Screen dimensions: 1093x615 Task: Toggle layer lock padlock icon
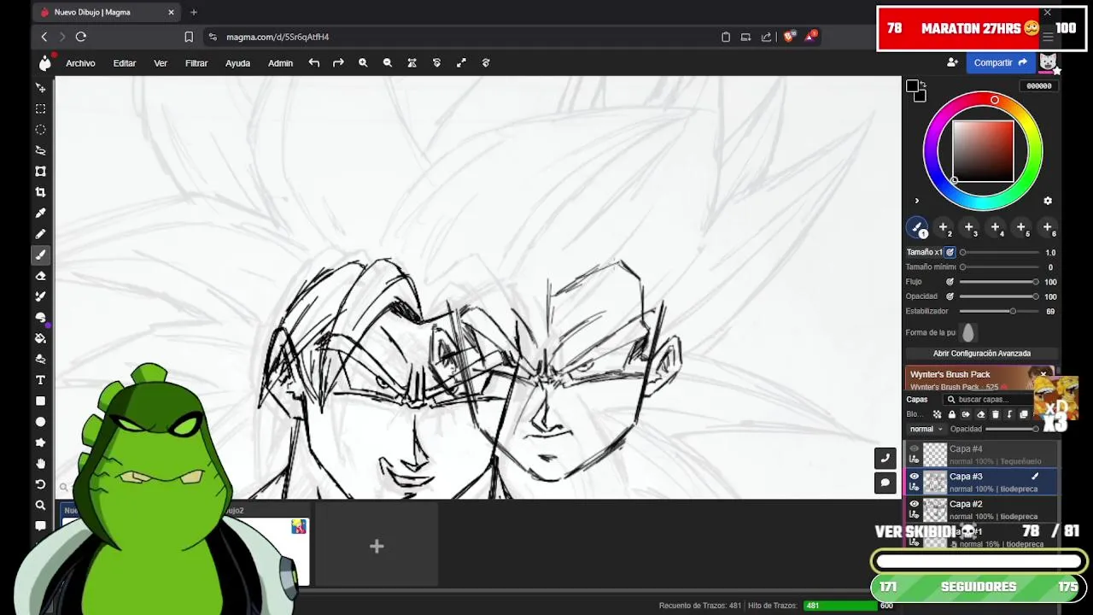[x=951, y=414]
